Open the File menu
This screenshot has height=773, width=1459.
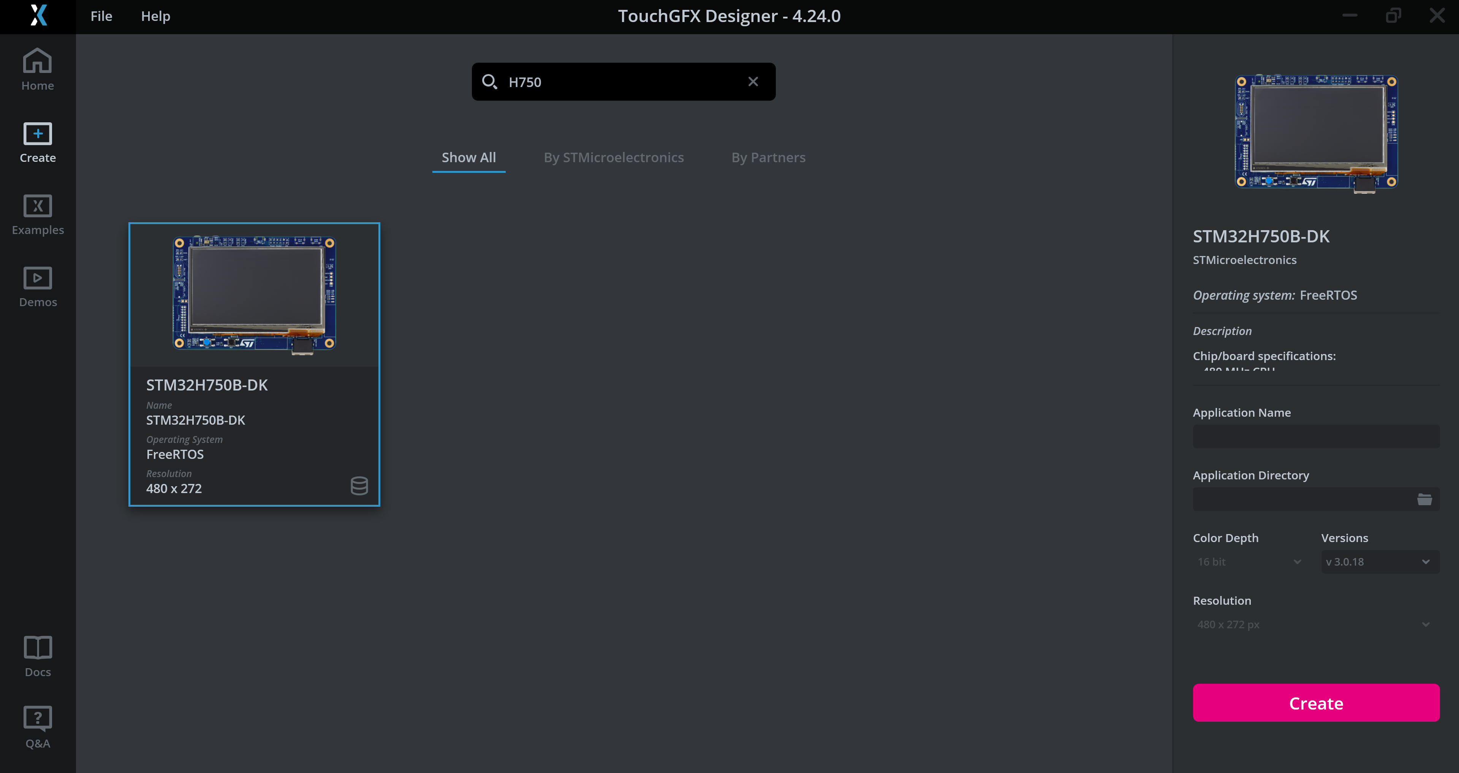pyautogui.click(x=101, y=16)
